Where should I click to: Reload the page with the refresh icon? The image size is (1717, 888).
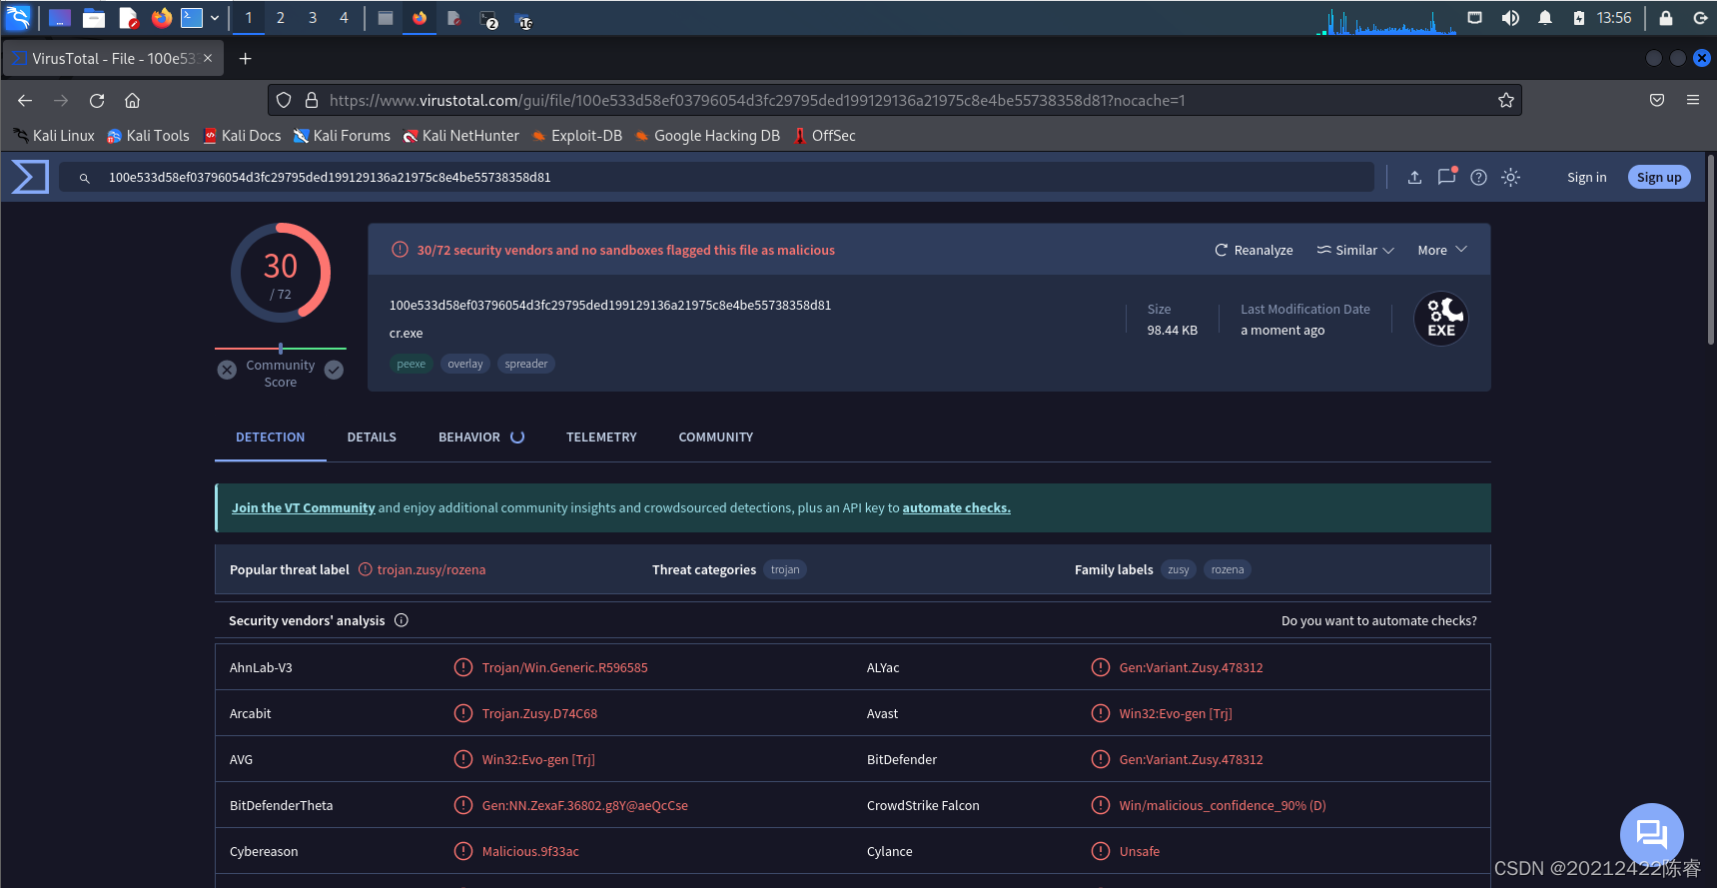97,100
